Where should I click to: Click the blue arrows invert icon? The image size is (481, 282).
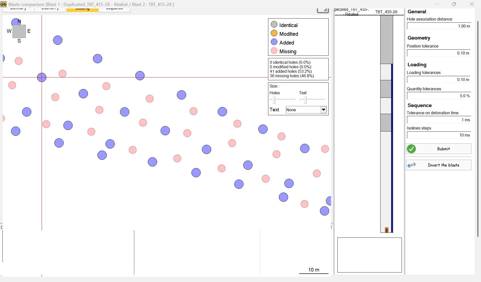point(411,165)
